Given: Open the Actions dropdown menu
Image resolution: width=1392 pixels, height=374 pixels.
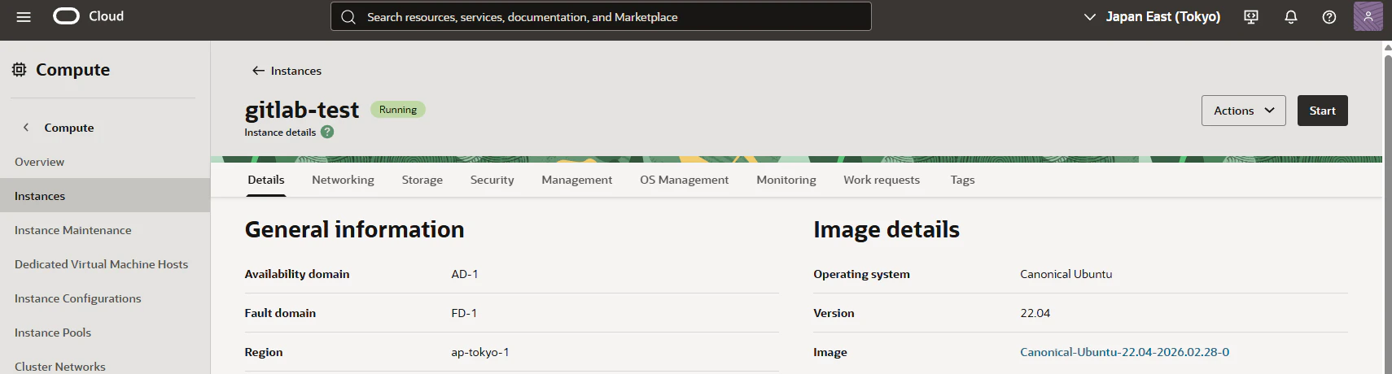Looking at the screenshot, I should coord(1243,111).
